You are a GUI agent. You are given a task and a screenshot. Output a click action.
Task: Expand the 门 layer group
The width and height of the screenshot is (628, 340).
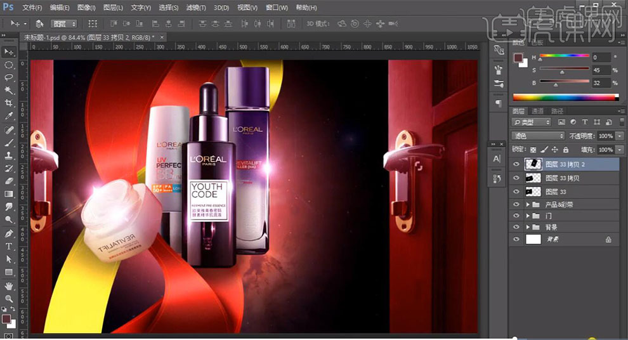528,216
